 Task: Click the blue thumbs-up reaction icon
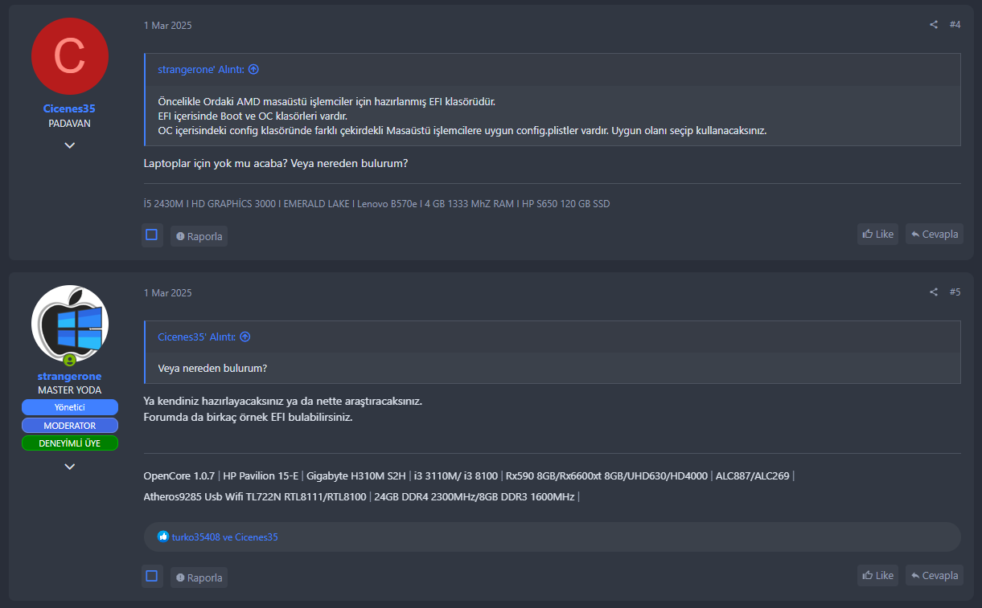tap(163, 537)
